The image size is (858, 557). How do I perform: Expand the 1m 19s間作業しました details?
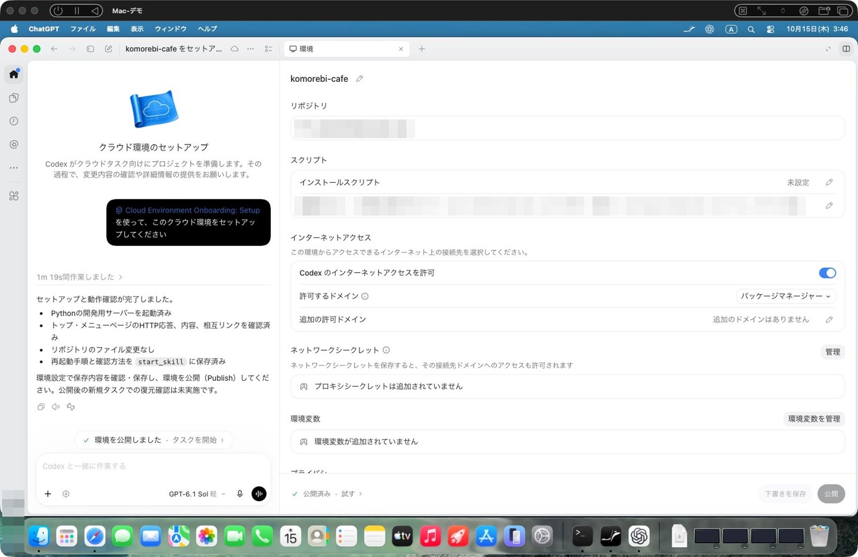[79, 277]
